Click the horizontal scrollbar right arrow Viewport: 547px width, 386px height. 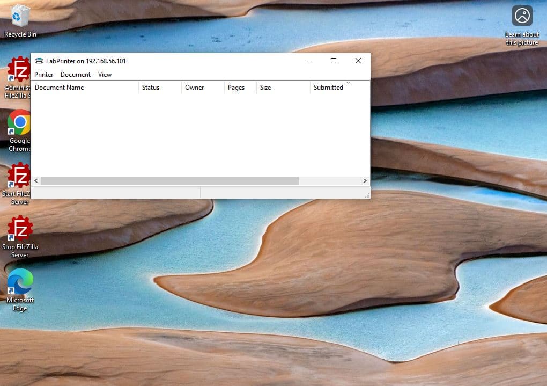[x=365, y=181]
